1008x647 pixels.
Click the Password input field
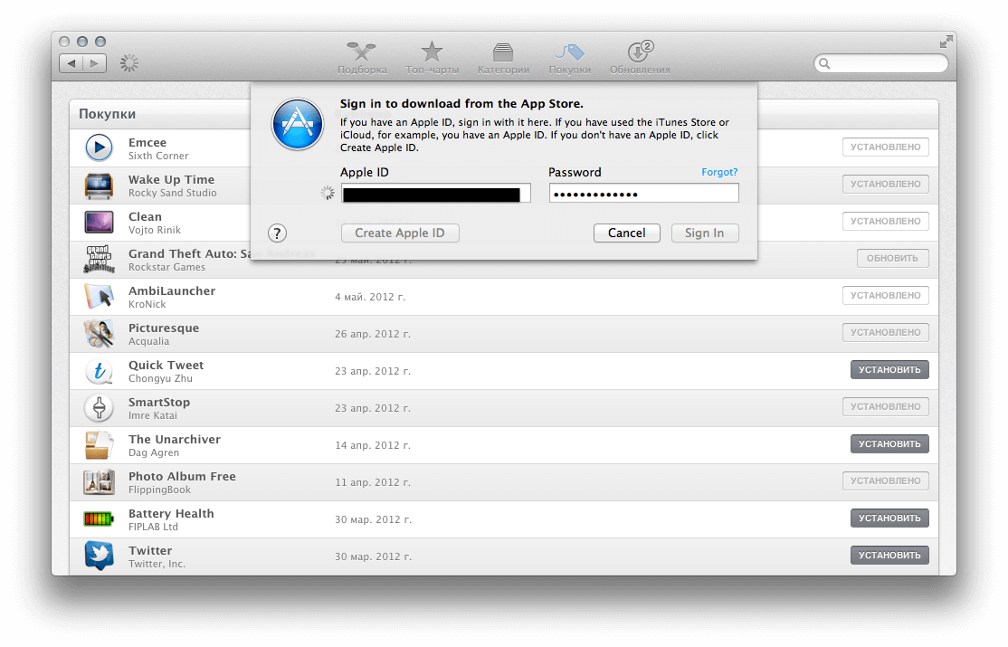(643, 194)
